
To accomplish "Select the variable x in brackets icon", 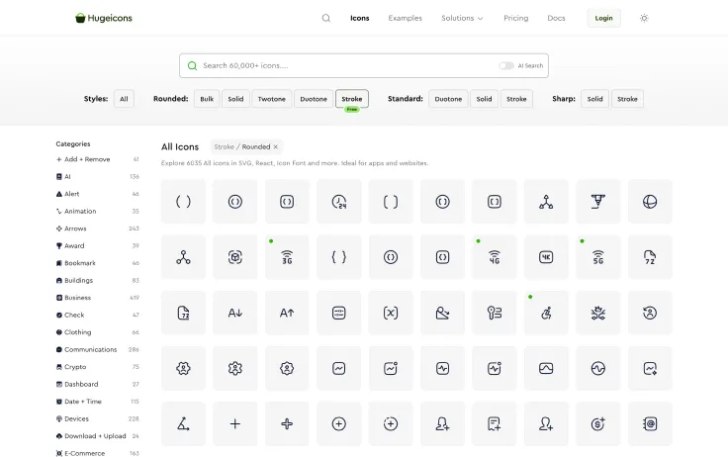I will coord(391,313).
